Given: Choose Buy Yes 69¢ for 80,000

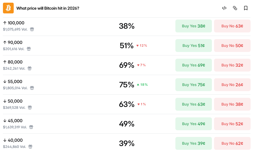Looking at the screenshot, I should coord(193,65).
